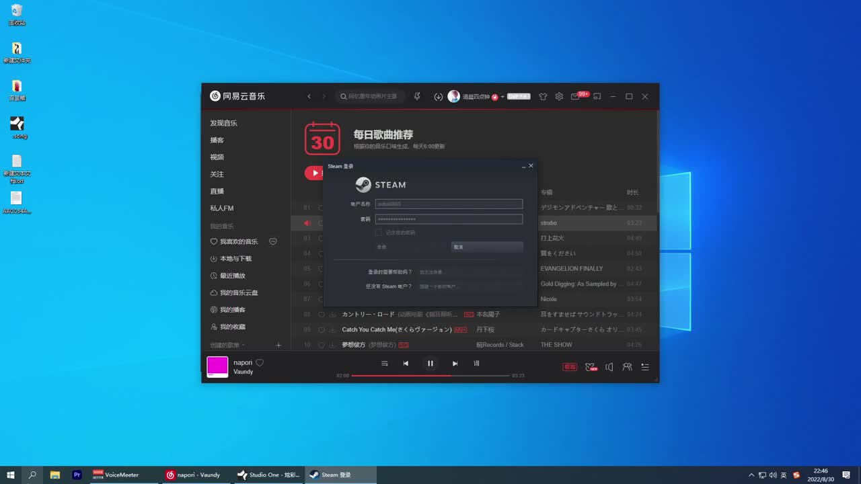Open album EVANGELION FINALLY
The image size is (861, 484).
tap(572, 268)
